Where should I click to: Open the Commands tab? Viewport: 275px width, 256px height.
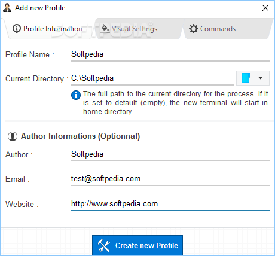click(218, 29)
